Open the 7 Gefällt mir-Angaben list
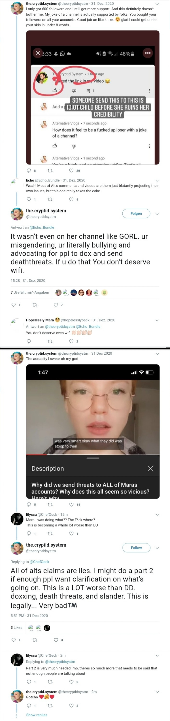Screen dimensions: 170x721 click(30, 292)
